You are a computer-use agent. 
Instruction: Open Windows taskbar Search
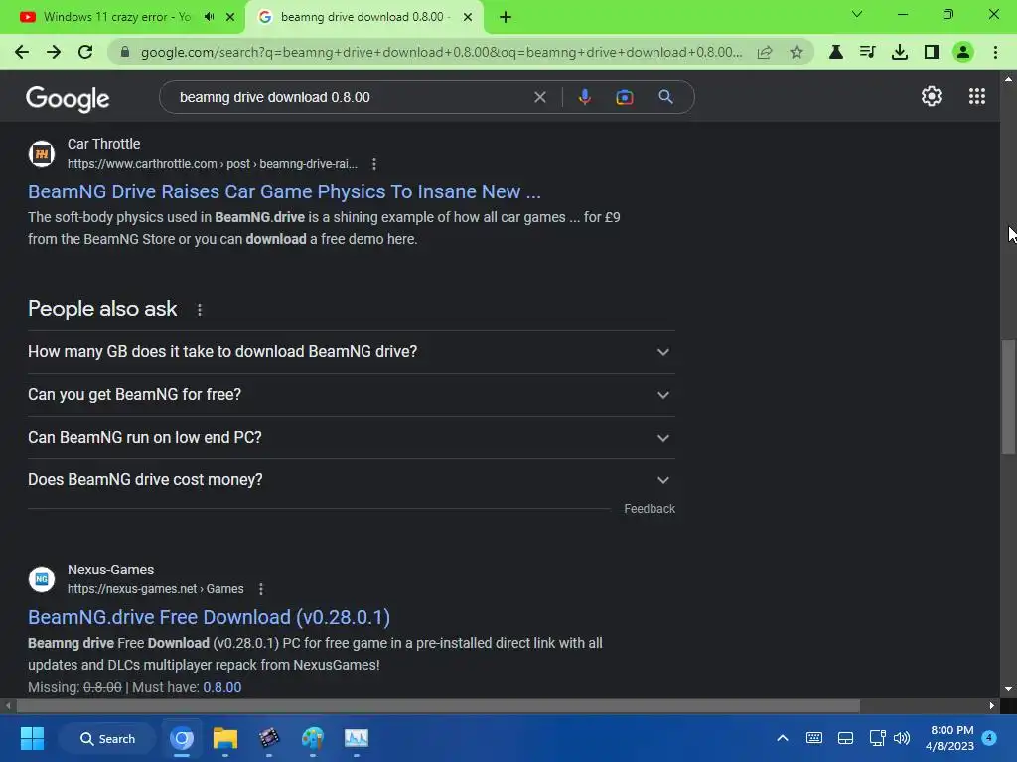[x=107, y=738]
